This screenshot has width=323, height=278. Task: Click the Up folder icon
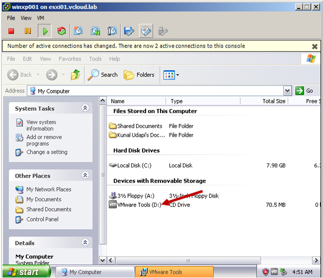pyautogui.click(x=75, y=74)
